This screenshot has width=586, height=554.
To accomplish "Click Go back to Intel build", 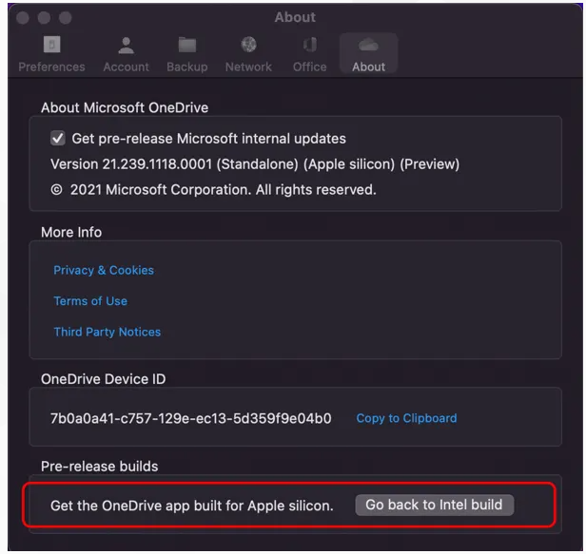I will click(434, 506).
